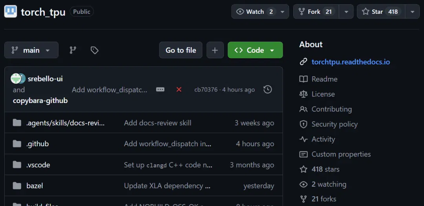Open commit Add docs-review skill

pos(158,123)
